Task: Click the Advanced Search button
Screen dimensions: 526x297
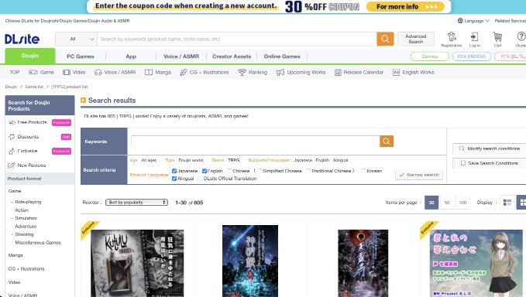Action: click(x=416, y=39)
